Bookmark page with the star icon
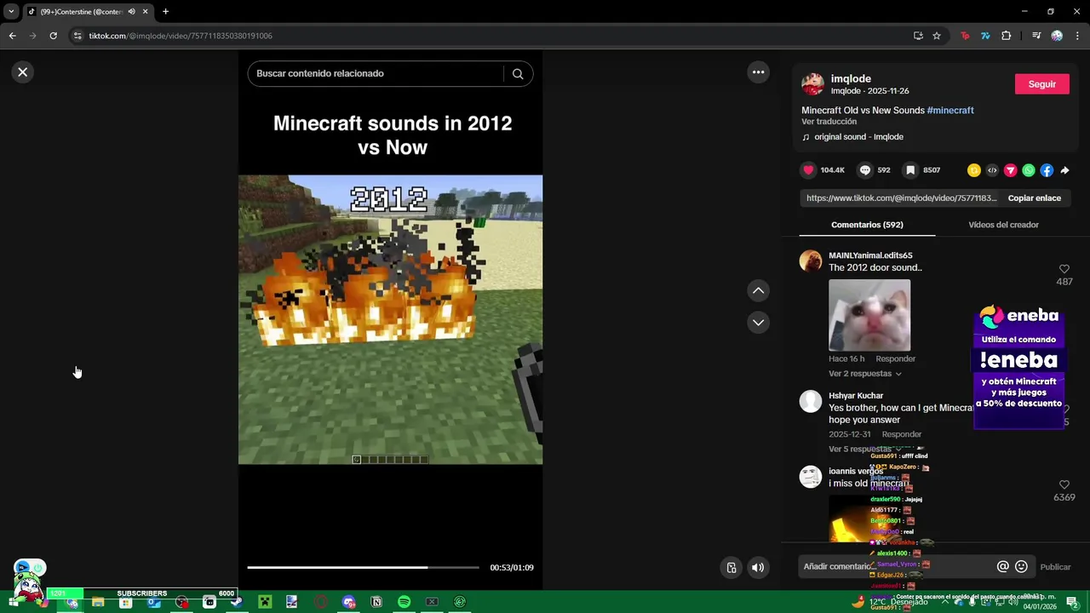This screenshot has height=613, width=1090. pyautogui.click(x=937, y=36)
